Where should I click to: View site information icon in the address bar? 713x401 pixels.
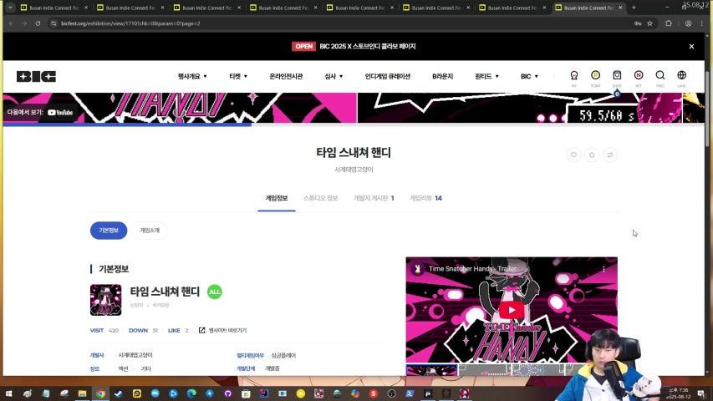[53, 23]
